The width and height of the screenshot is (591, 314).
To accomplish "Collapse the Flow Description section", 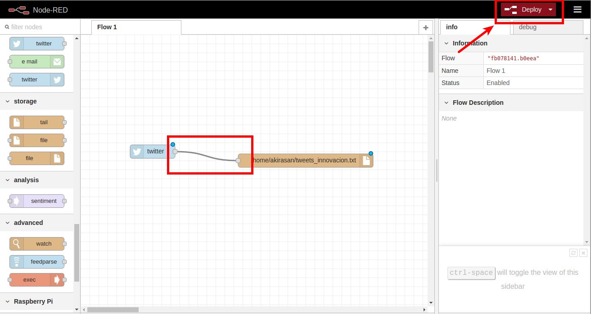I will click(511, 103).
